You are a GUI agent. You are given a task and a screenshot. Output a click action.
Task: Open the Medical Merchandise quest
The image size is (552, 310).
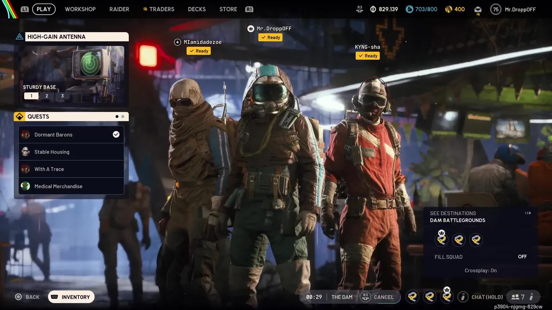coord(71,186)
